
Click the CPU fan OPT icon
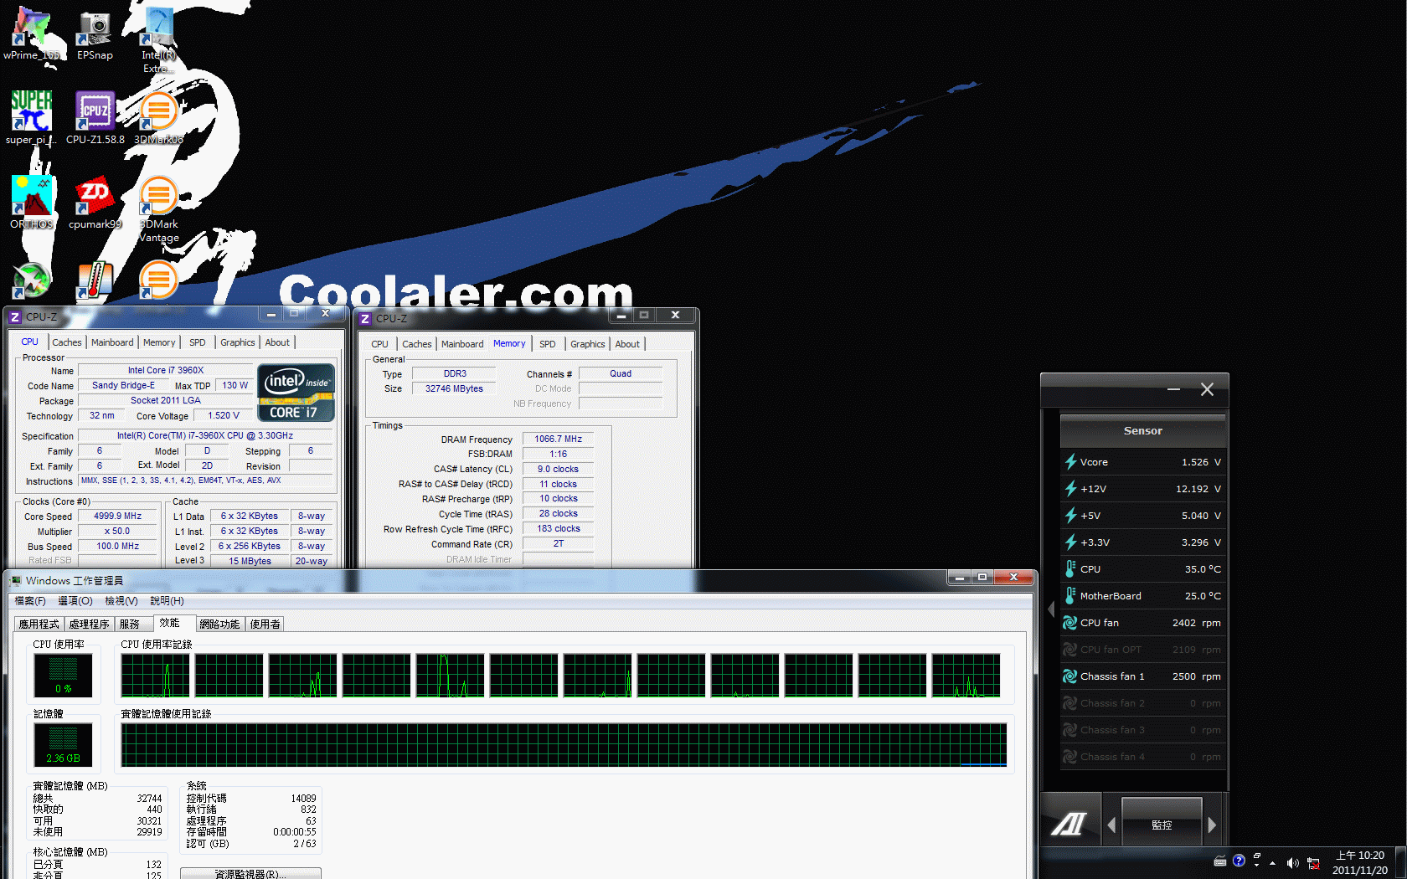point(1069,650)
